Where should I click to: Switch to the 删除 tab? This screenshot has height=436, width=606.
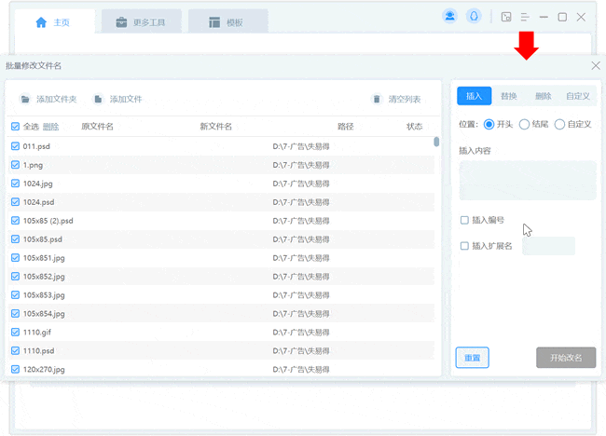point(543,96)
